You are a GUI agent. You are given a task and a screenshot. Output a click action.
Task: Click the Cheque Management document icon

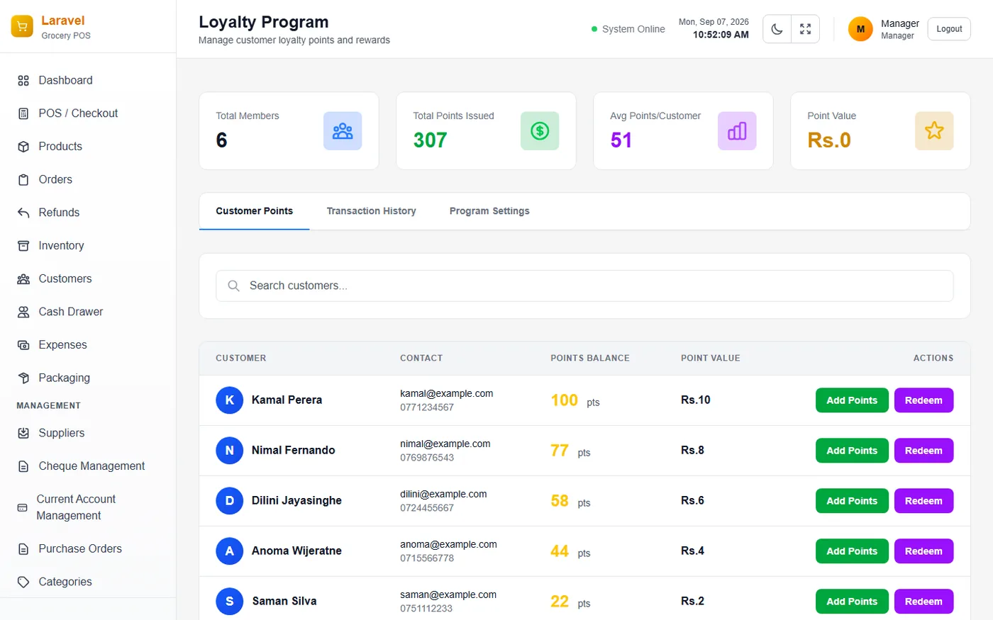23,466
